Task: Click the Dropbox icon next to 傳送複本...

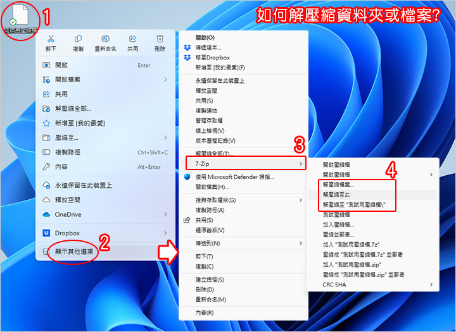Action: coord(187,47)
